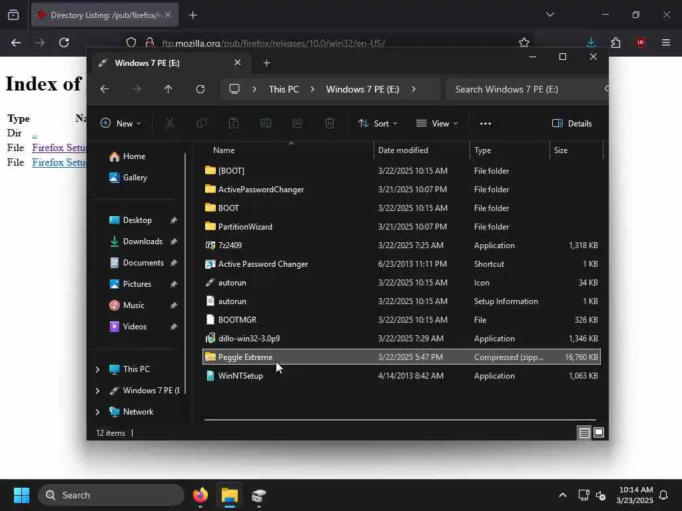Viewport: 682px width, 511px height.
Task: Click the Copy icon in Explorer toolbar
Action: (201, 123)
